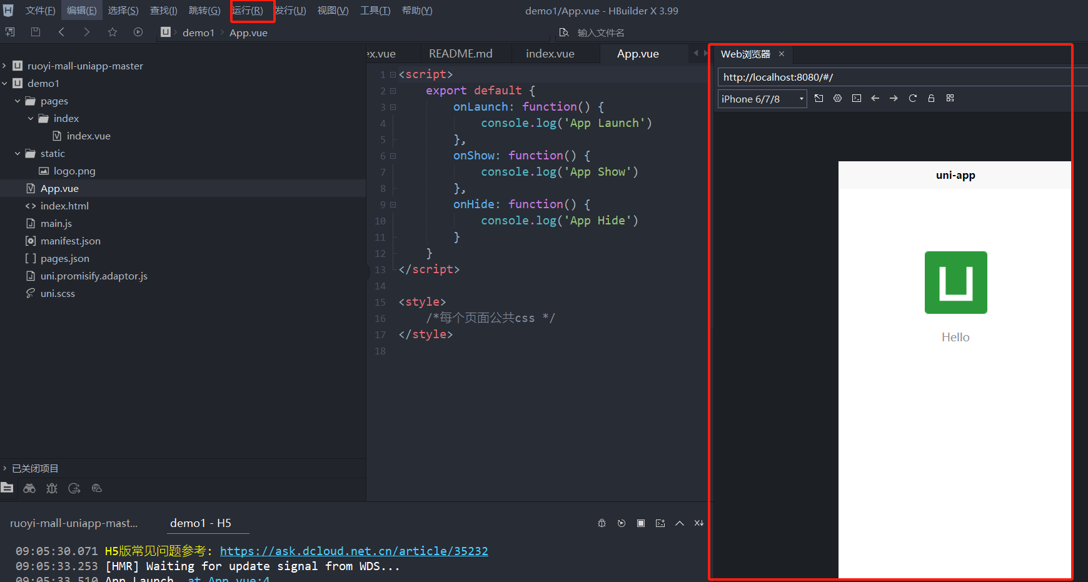Open the 发行(U) menu
Image resolution: width=1088 pixels, height=582 pixels.
click(291, 11)
